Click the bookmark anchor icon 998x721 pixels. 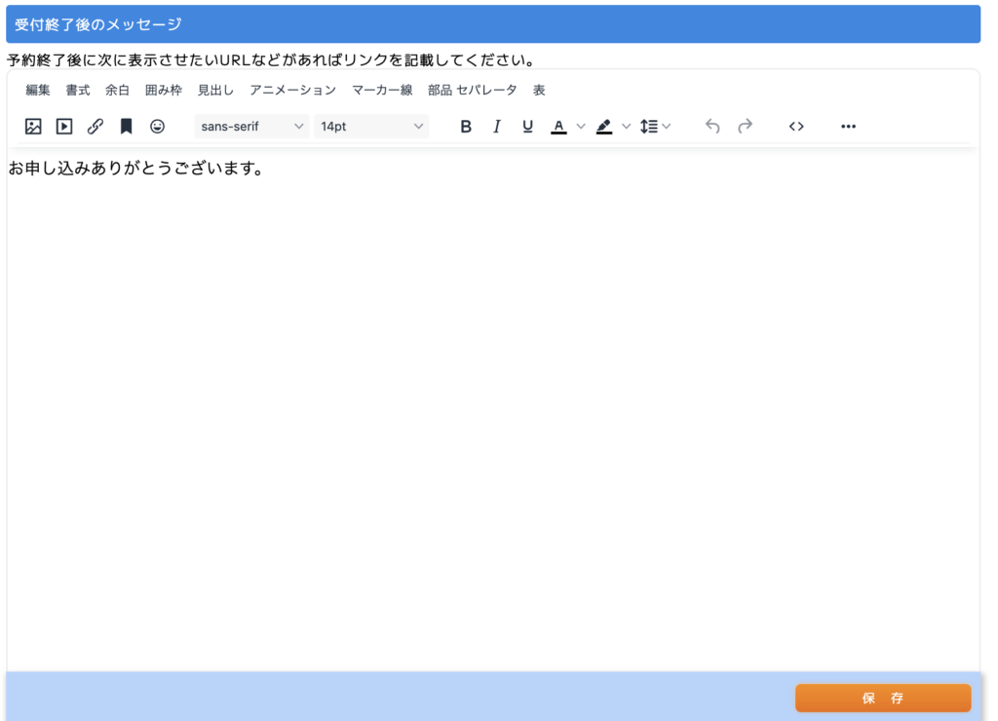click(x=126, y=127)
